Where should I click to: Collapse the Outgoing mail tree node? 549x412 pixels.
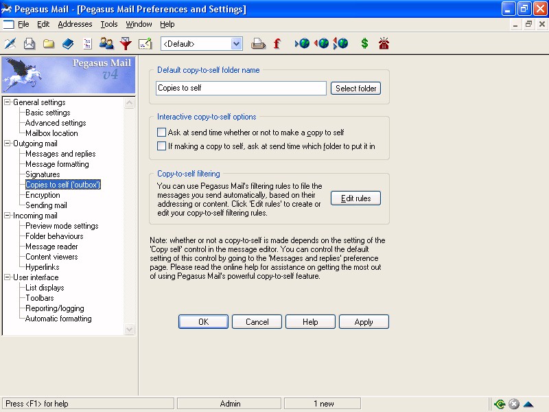click(x=8, y=144)
